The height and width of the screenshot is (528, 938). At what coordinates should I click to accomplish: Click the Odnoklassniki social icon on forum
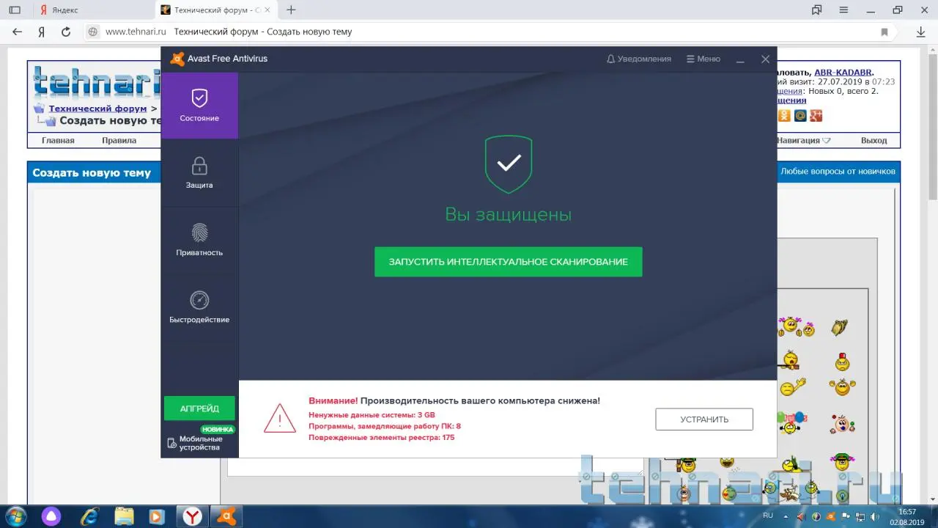[784, 116]
